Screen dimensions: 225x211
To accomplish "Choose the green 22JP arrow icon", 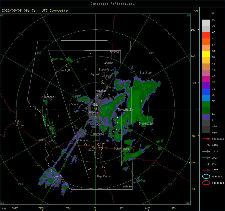I will point(206,164).
